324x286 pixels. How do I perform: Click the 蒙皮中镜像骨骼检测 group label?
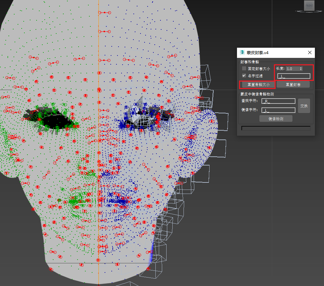(x=257, y=94)
